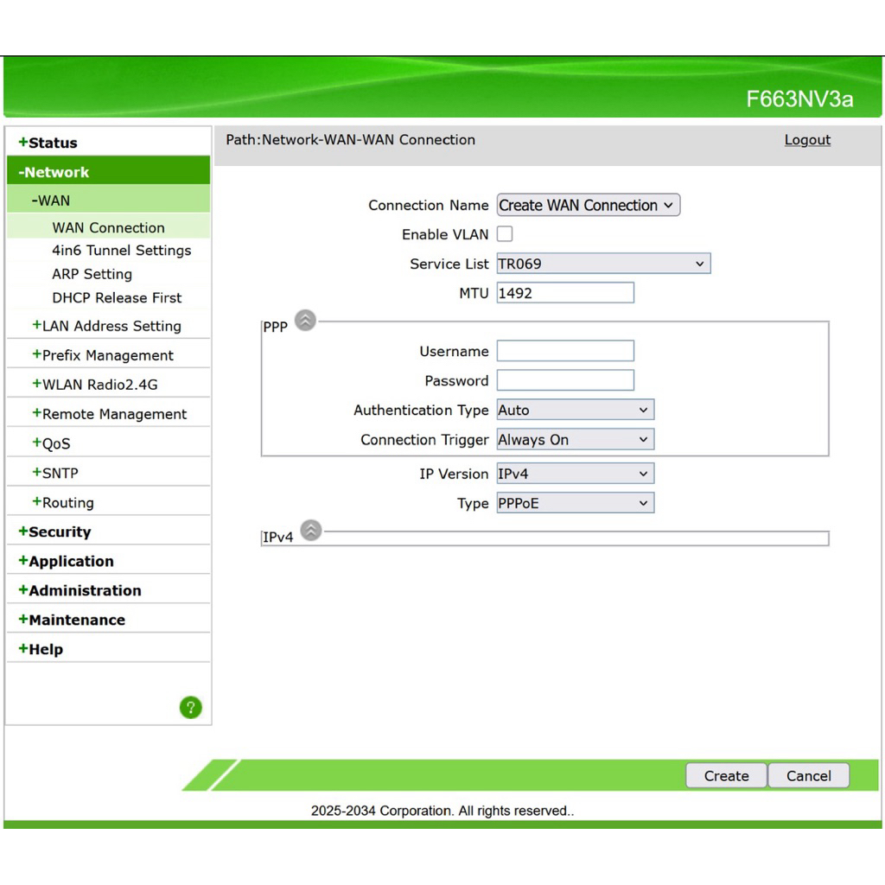
Task: Click the Logout link
Action: (807, 140)
